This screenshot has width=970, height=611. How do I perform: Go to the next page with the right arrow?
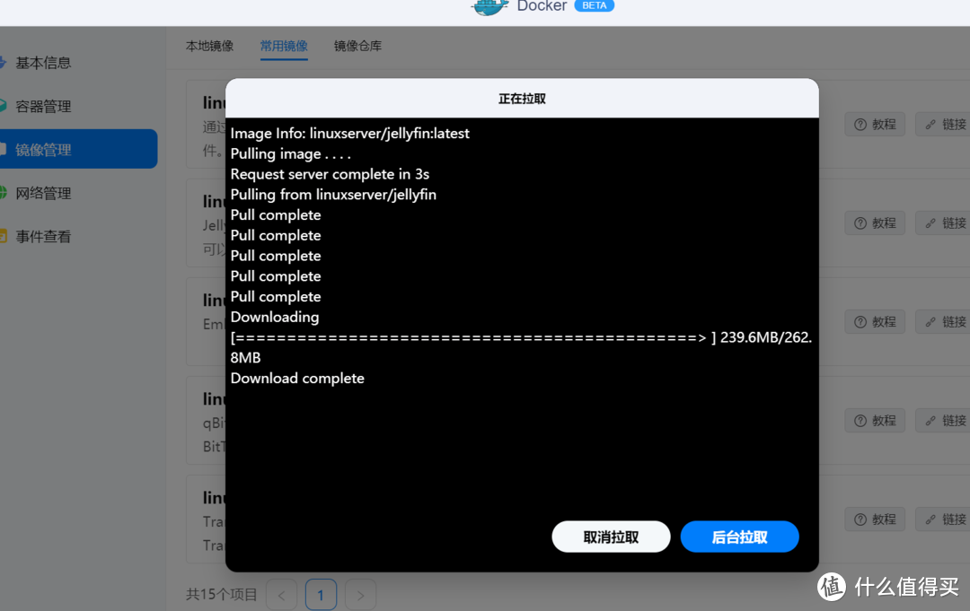(x=361, y=595)
